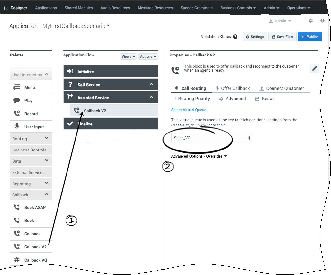Expand Advanced Options - Overrides section
This screenshot has height=275, width=331.
pyautogui.click(x=199, y=156)
